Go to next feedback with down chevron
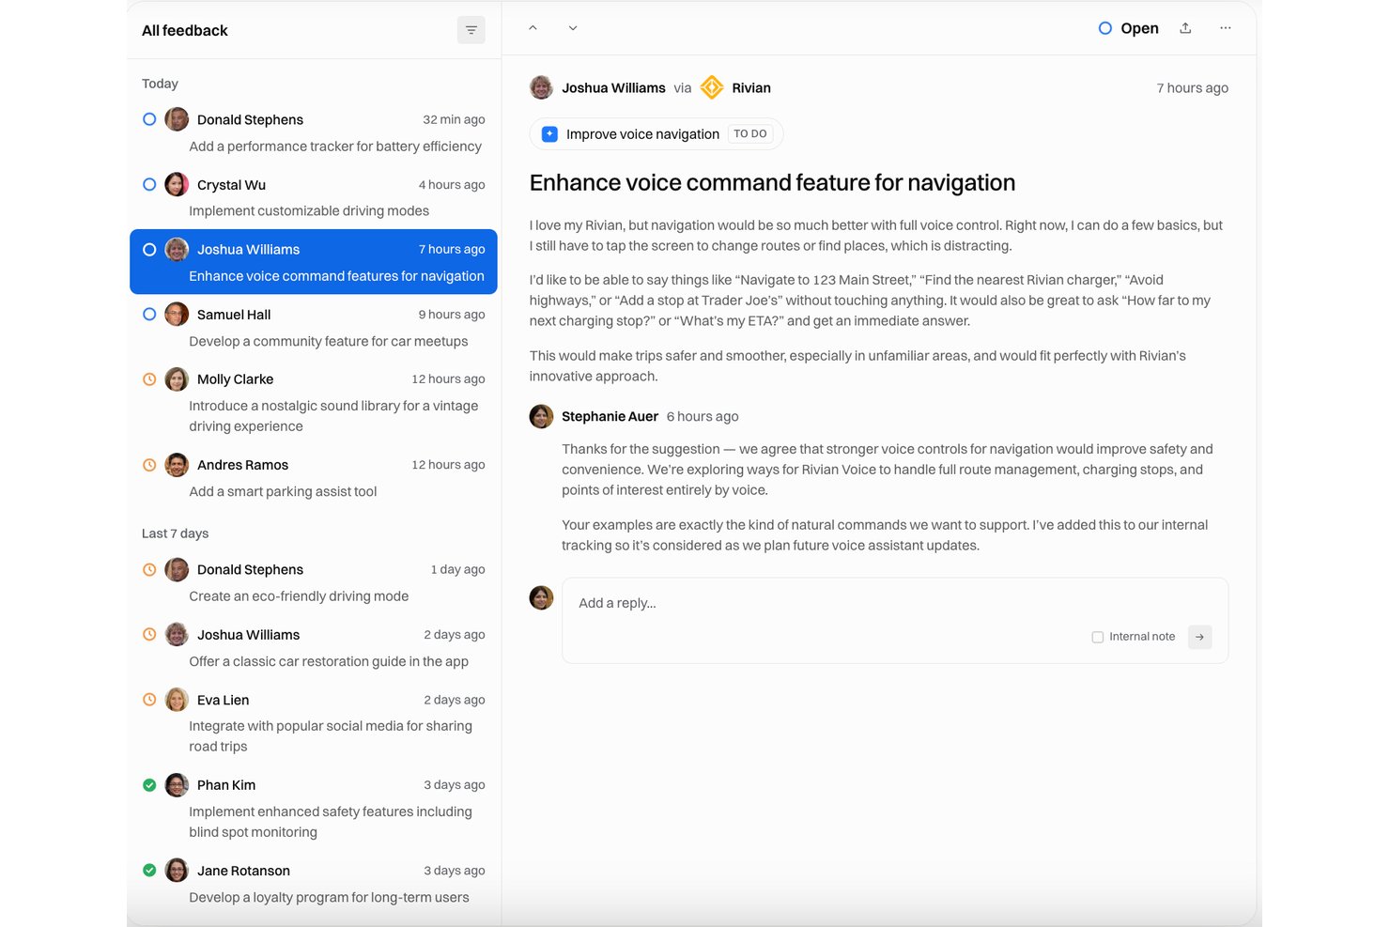 (x=573, y=28)
